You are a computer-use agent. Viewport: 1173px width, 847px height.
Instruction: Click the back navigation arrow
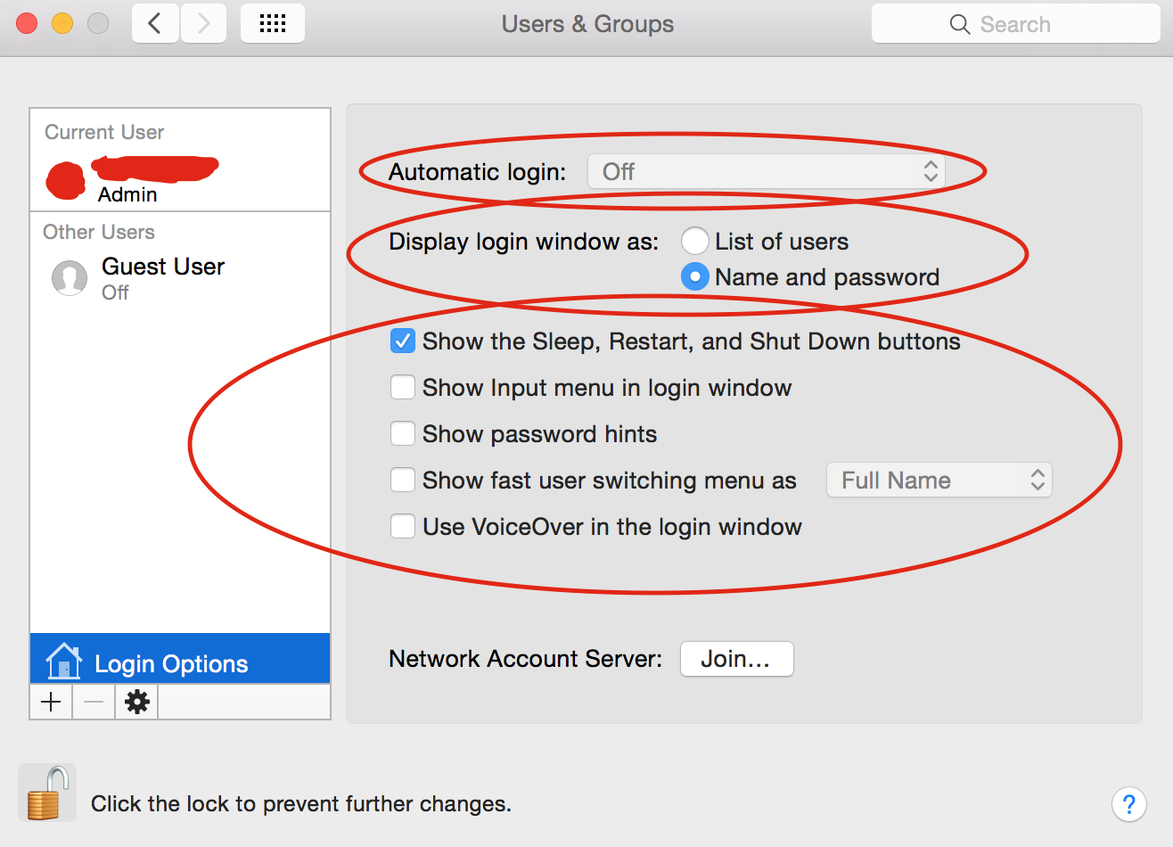tap(154, 23)
